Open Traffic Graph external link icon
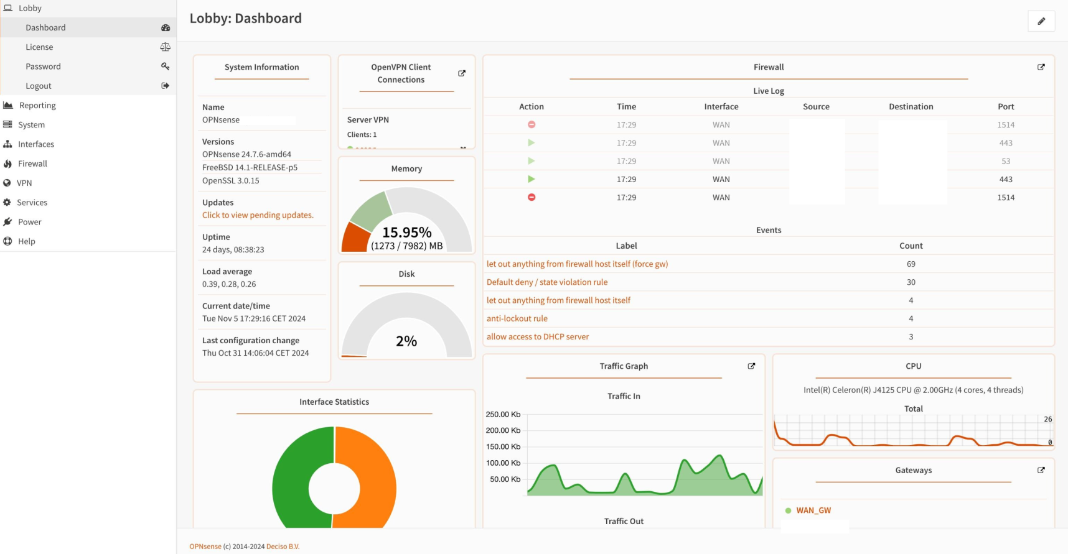1068x554 pixels. pyautogui.click(x=751, y=366)
